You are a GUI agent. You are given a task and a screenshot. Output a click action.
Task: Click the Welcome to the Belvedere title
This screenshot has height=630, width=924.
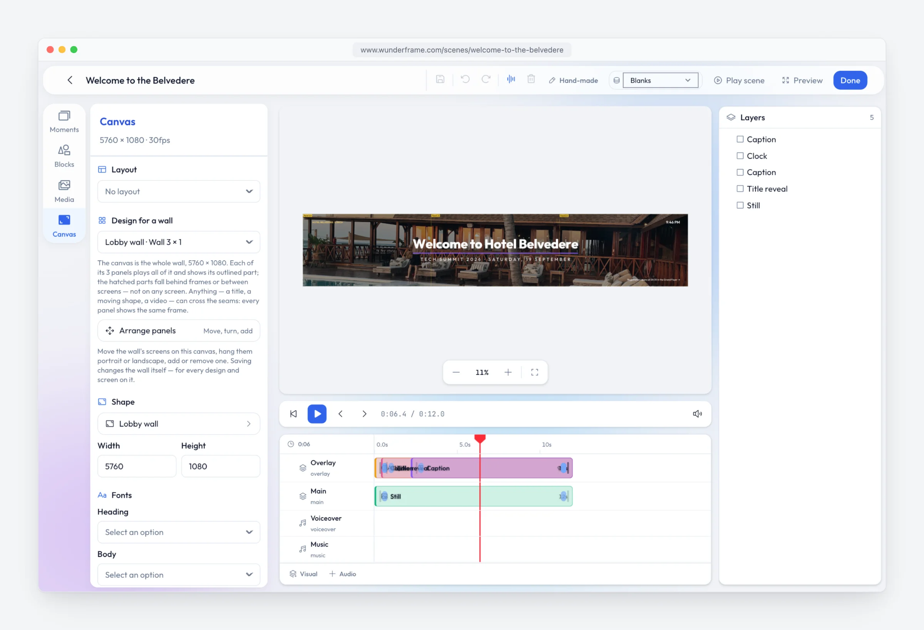[140, 80]
